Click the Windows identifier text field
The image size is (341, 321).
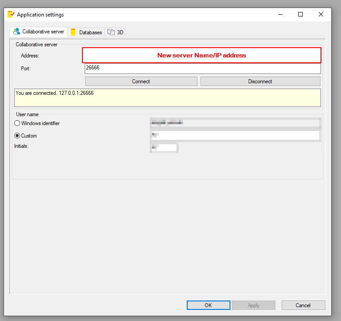point(235,123)
